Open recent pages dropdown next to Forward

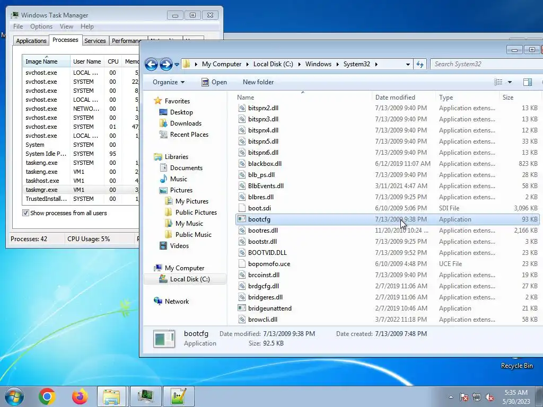pyautogui.click(x=177, y=64)
